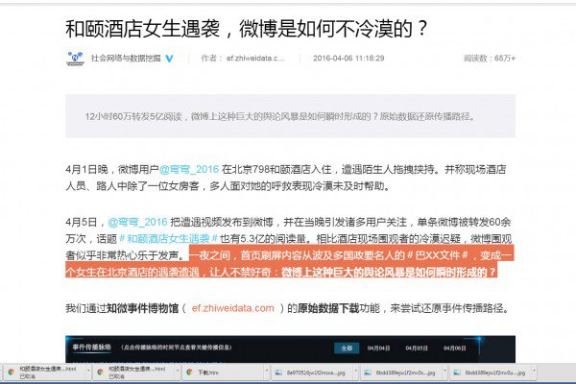
Task: Click the bold text 原始数据下载
Action: coord(328,308)
